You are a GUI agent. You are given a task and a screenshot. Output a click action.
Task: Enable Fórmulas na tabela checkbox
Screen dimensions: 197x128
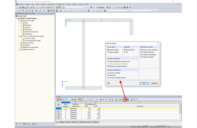coord(108,73)
